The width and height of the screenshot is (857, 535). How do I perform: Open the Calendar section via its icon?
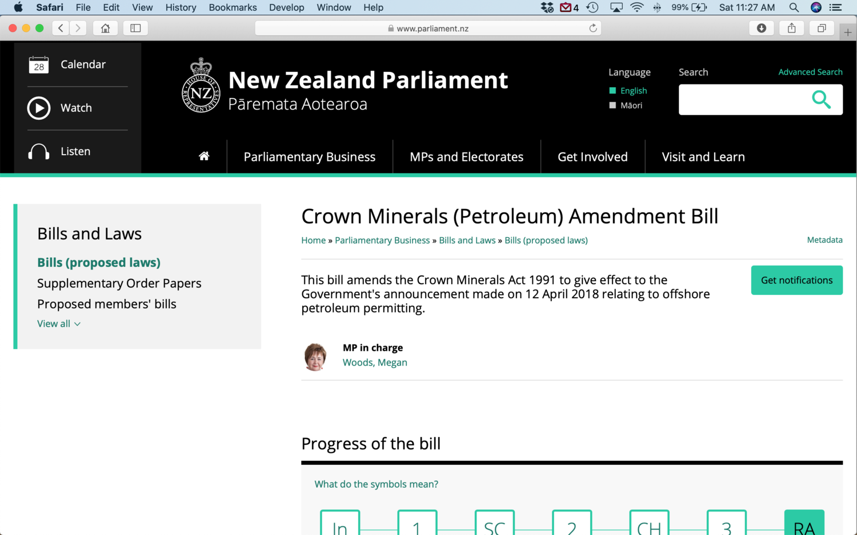click(39, 64)
